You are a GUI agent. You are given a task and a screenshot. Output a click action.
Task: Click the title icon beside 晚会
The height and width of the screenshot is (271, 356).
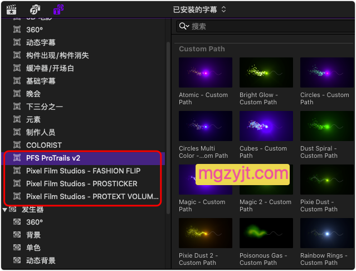click(x=17, y=93)
